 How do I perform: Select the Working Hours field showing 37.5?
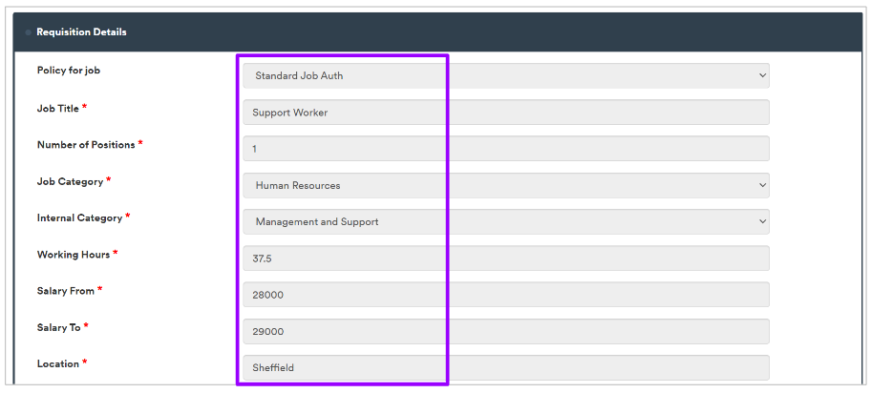tap(505, 259)
